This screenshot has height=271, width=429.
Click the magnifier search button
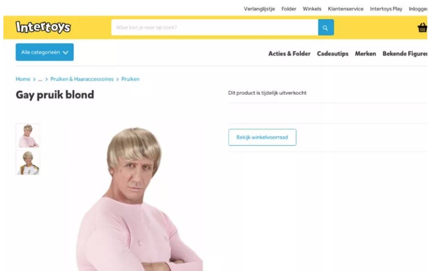tap(326, 27)
